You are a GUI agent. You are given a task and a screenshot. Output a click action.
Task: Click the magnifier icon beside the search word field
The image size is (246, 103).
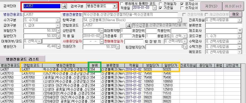(x=64, y=6)
